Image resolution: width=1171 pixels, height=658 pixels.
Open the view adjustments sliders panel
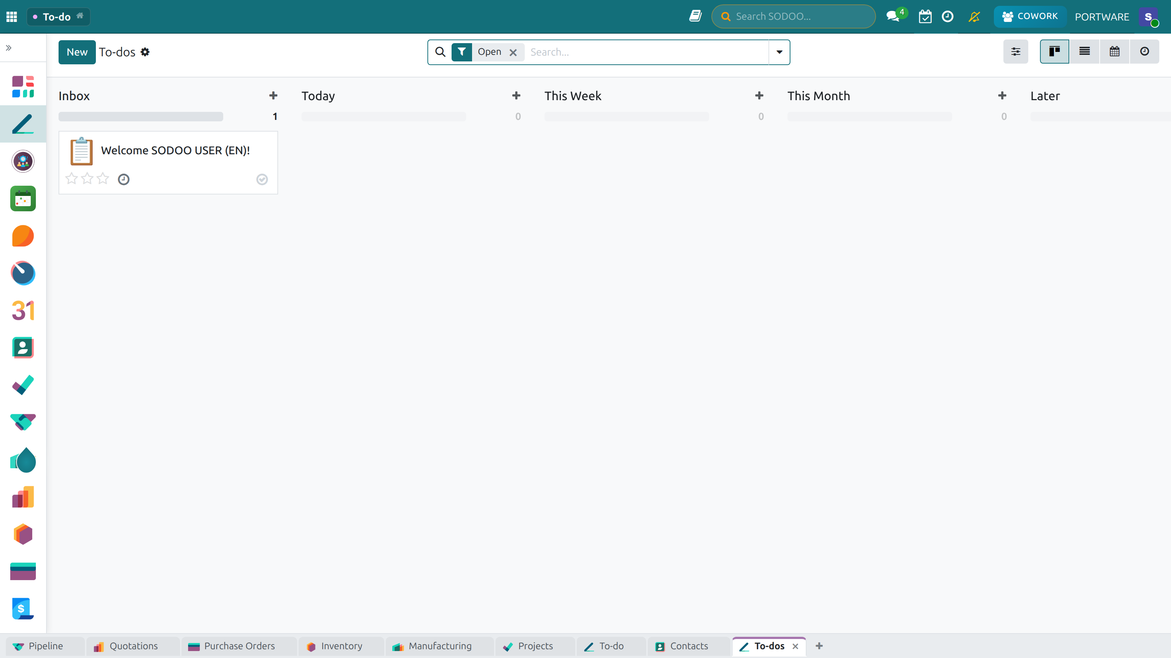point(1016,51)
